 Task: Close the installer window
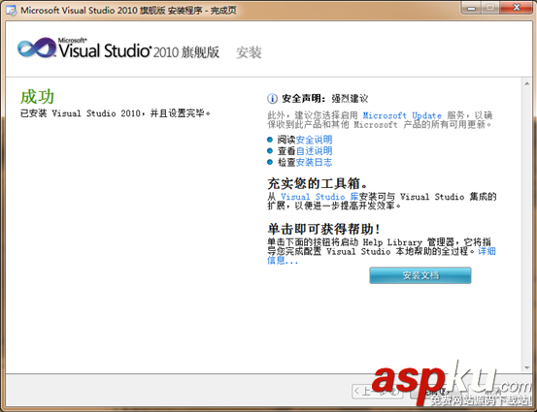[x=516, y=8]
